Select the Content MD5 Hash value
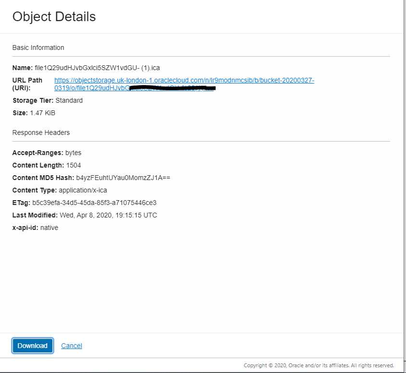 click(x=123, y=178)
